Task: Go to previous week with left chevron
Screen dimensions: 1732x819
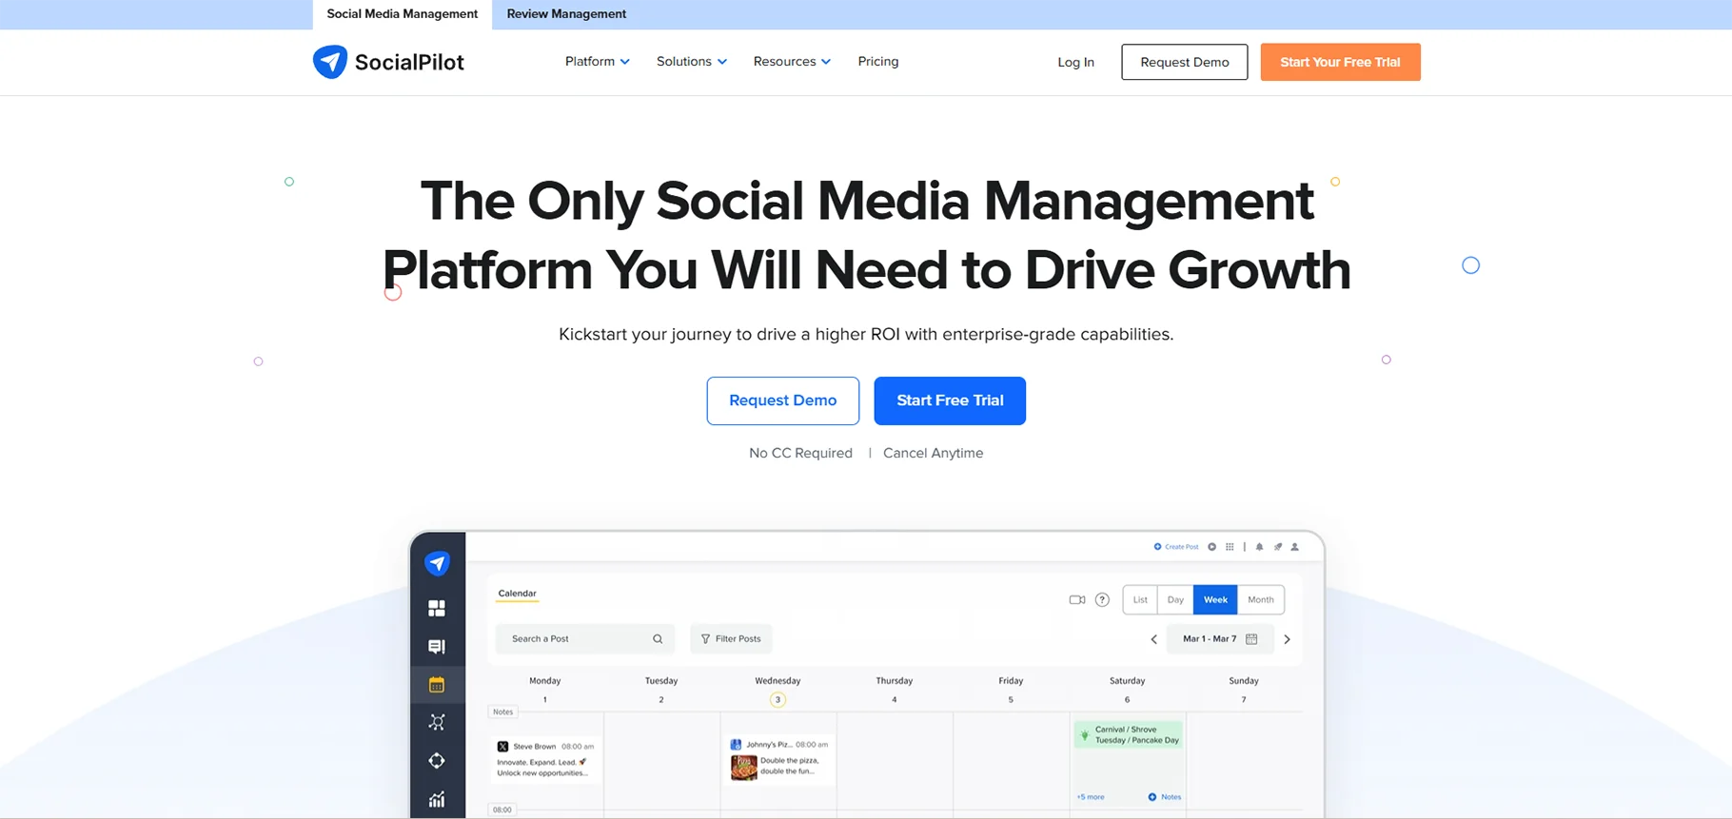Action: [1154, 639]
